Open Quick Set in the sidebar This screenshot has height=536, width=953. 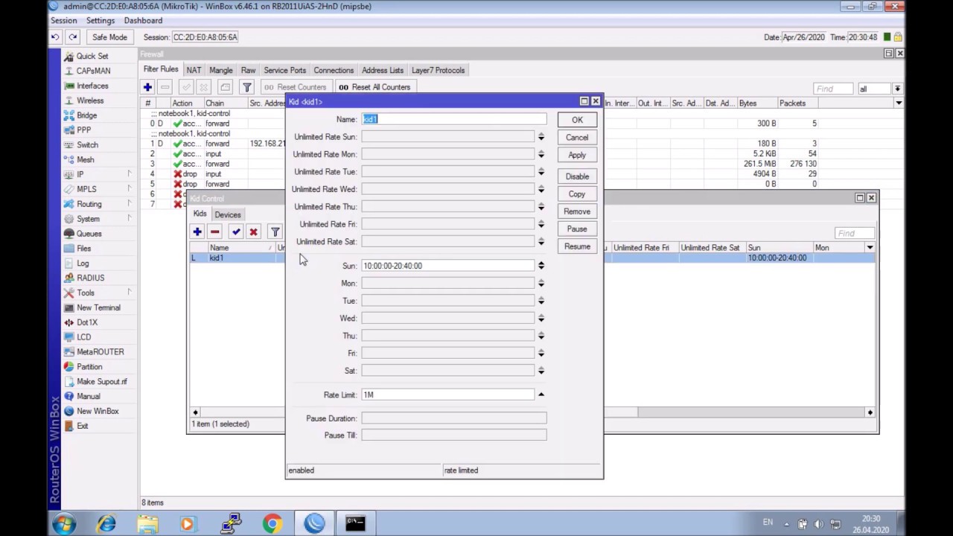(92, 56)
